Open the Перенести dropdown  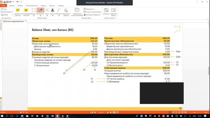click(89, 9)
